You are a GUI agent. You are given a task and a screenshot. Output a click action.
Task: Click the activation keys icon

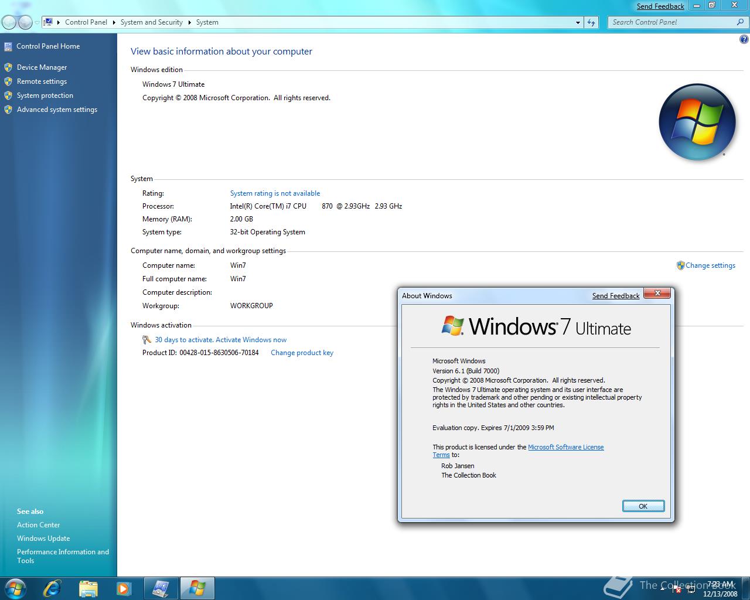coord(147,340)
